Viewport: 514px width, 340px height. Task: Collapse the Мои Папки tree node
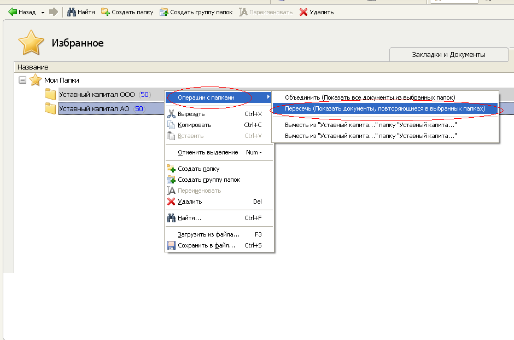pyautogui.click(x=22, y=80)
